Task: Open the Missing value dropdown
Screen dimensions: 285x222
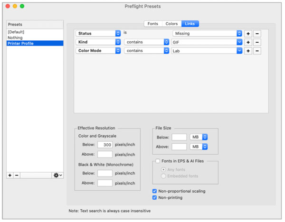Action: [x=208, y=33]
